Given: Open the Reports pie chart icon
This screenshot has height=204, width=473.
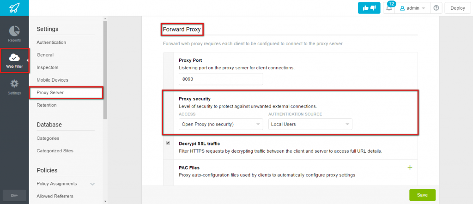Looking at the screenshot, I should (14, 31).
